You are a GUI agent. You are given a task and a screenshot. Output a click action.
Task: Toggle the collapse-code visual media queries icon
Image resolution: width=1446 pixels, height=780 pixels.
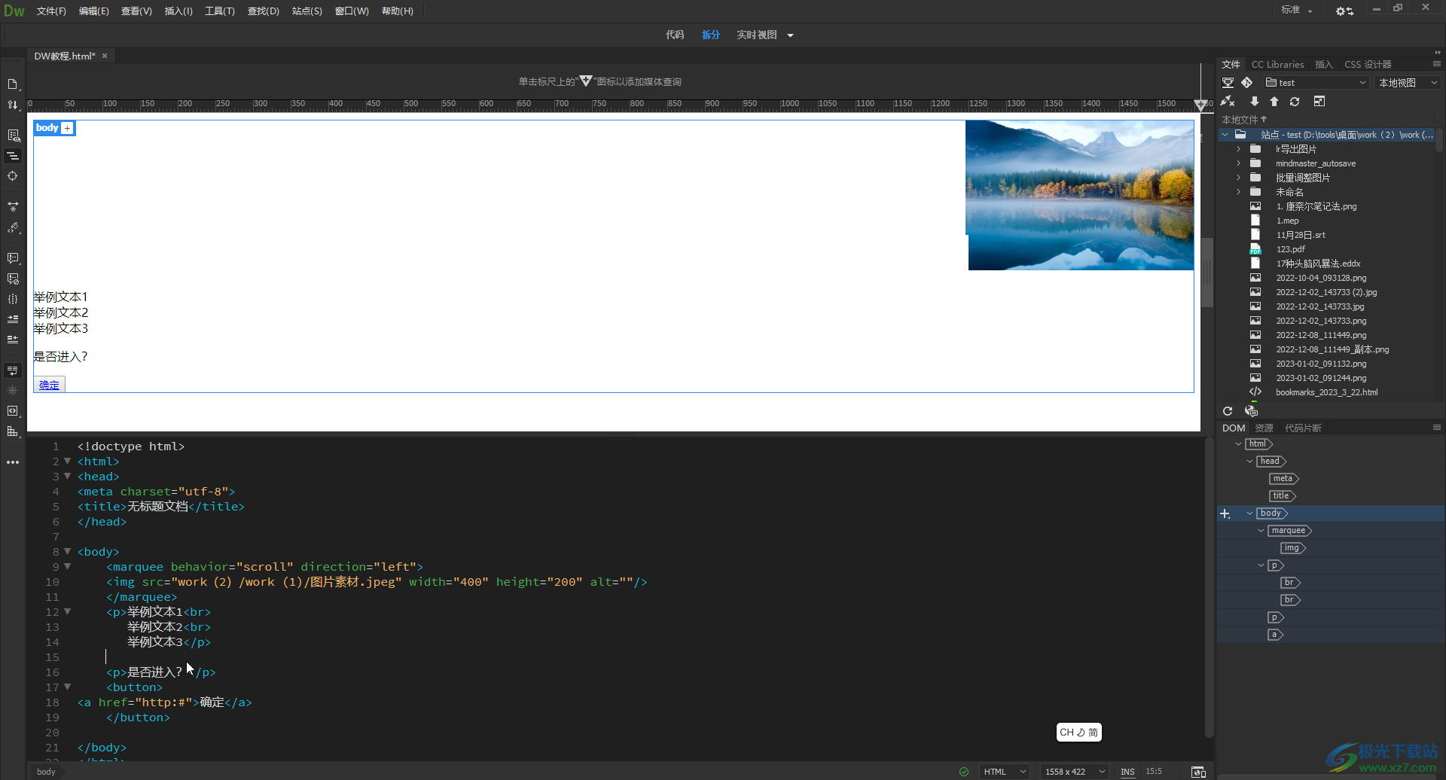pos(13,156)
